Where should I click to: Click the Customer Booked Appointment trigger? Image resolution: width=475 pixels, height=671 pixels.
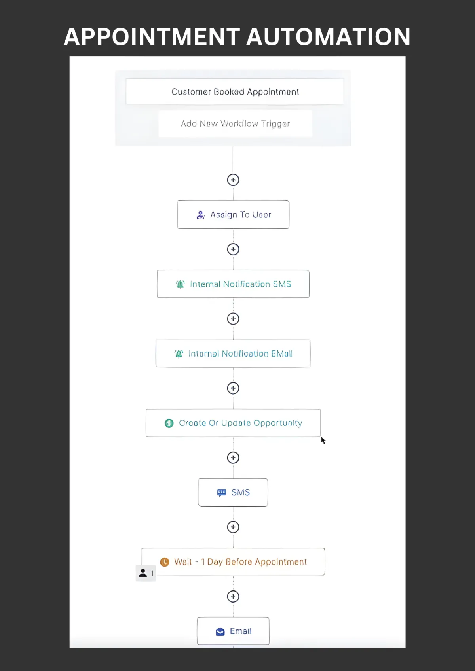(x=235, y=91)
